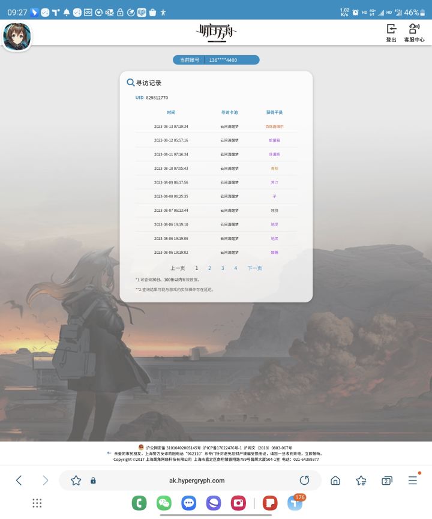Tap the battery 46% indicator
The width and height of the screenshot is (432, 519).
[415, 13]
